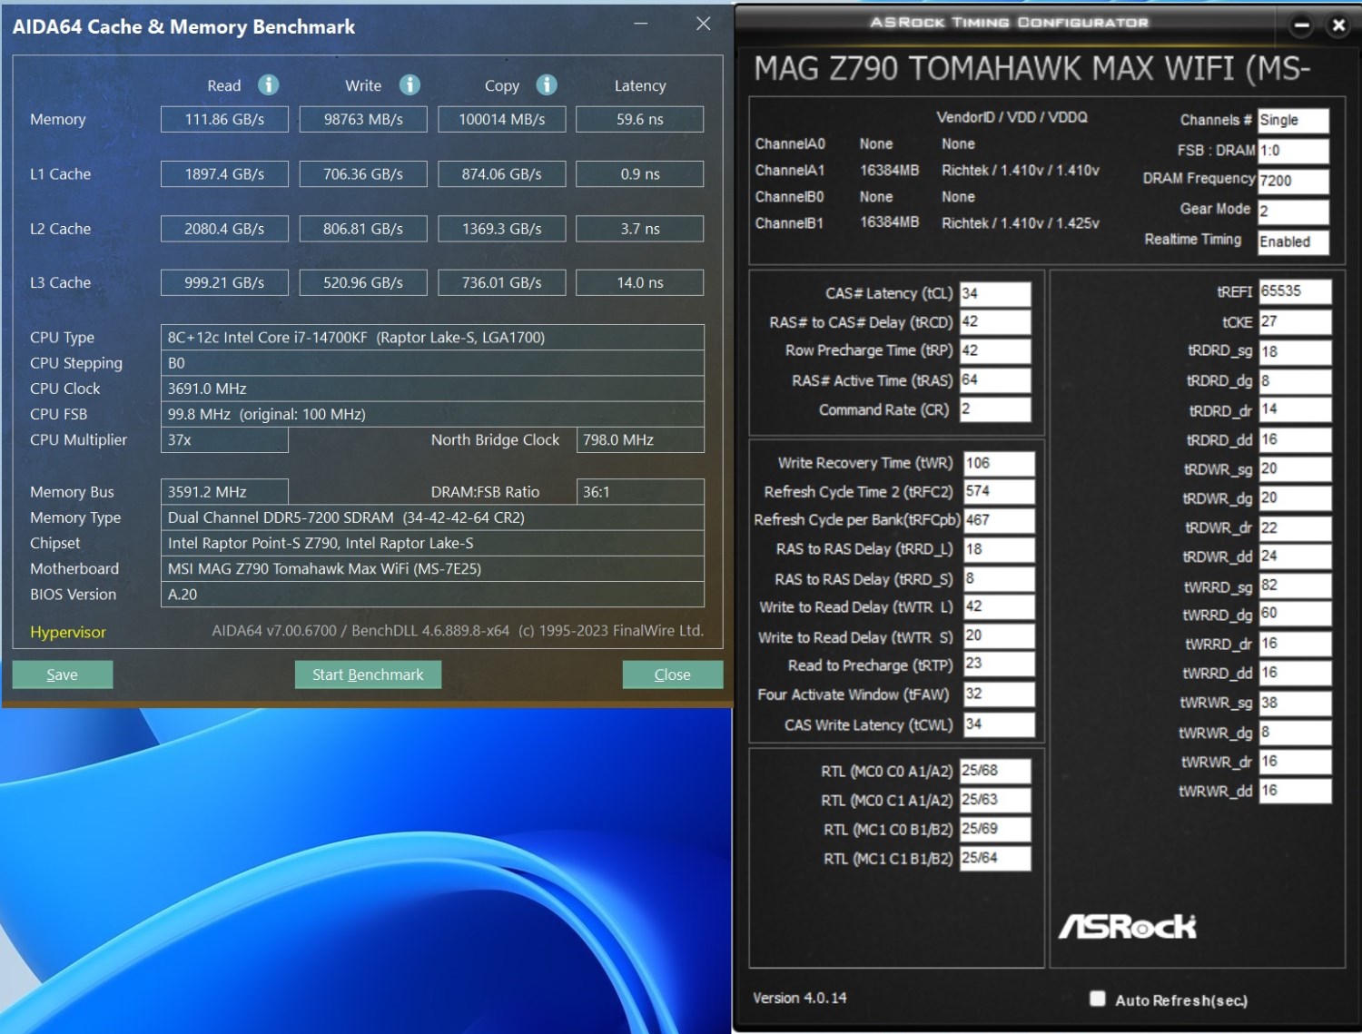Select the CAS# Latency (tCL) value field
The width and height of the screenshot is (1362, 1034).
pyautogui.click(x=995, y=293)
